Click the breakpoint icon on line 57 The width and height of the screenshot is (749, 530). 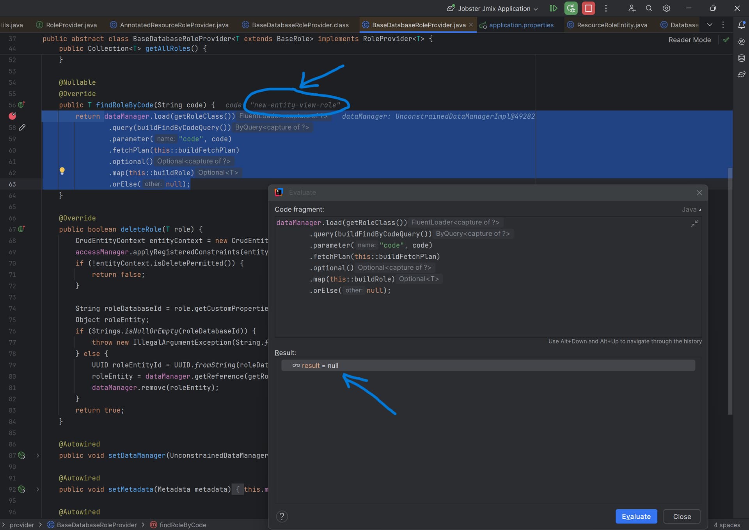tap(12, 116)
